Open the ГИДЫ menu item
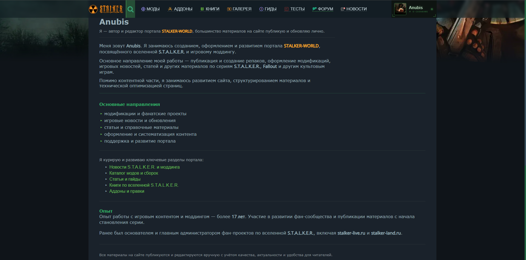Viewport: 526px width, 260px height. [268, 9]
